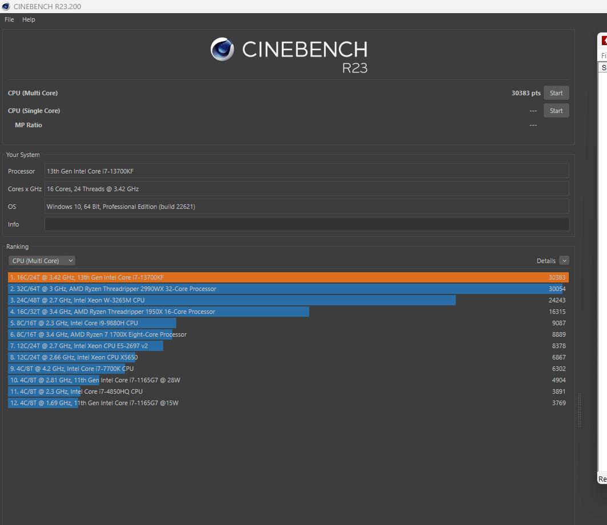Click the Cores x GHz field
Viewport: 607px width, 525px height.
[x=307, y=189]
